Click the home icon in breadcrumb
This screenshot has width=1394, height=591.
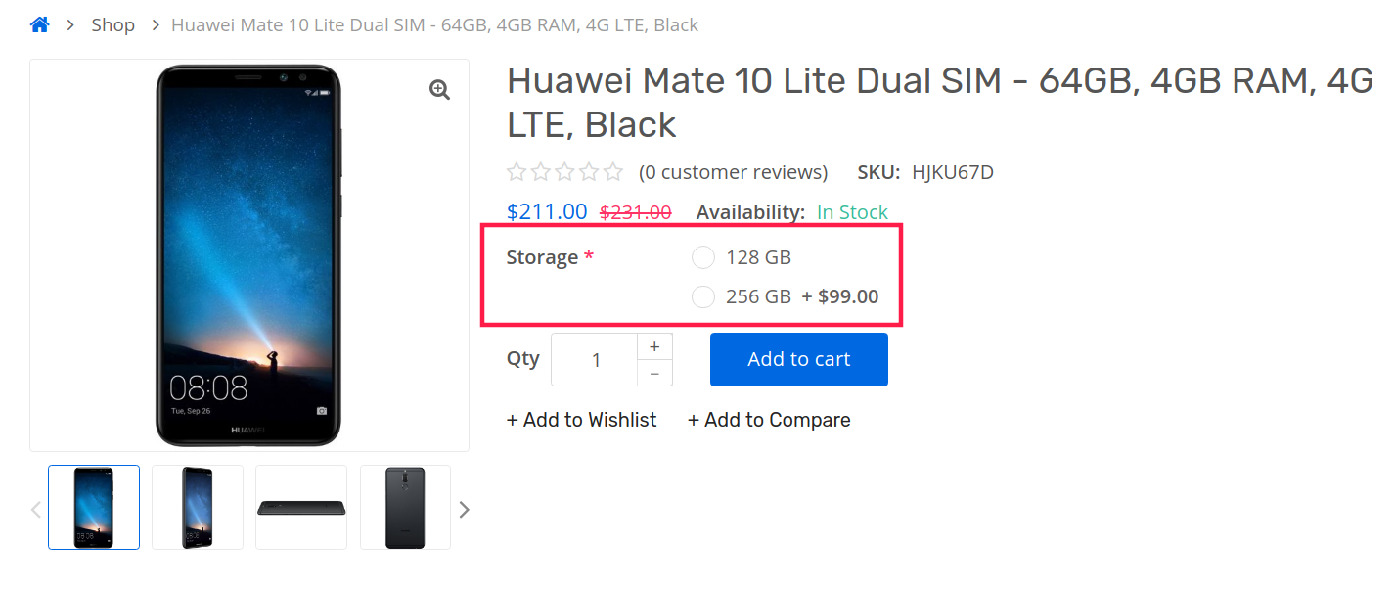click(x=39, y=25)
